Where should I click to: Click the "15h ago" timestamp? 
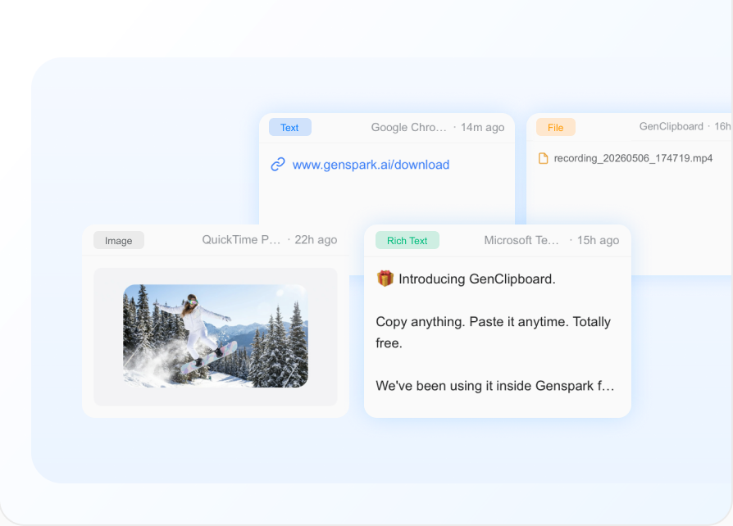click(x=598, y=241)
